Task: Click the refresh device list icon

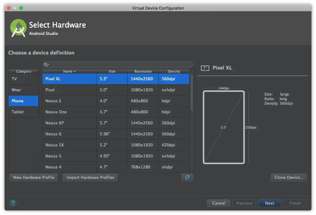Action: (x=187, y=177)
